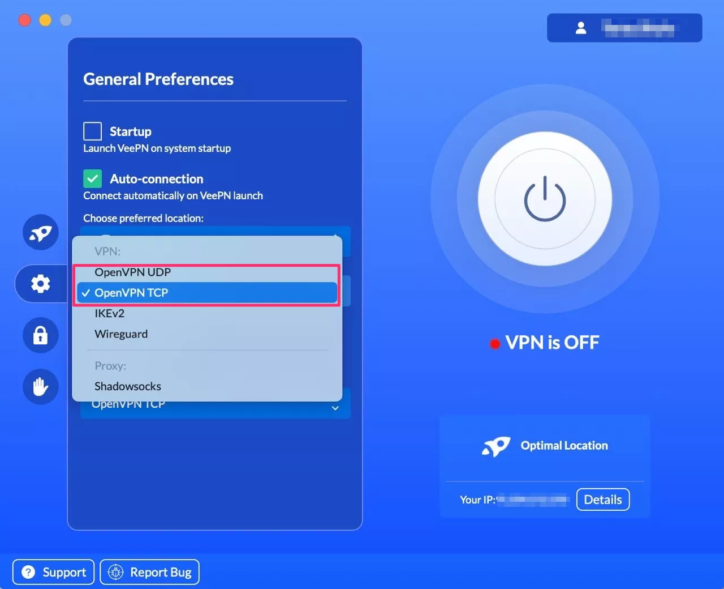The image size is (724, 589).
Task: Click the Optimal Location rocket icon
Action: coord(496,446)
